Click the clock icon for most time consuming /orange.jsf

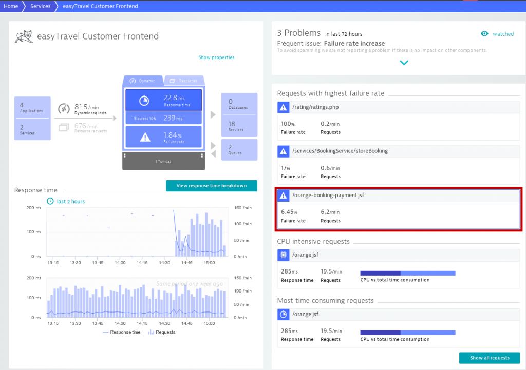(x=283, y=315)
